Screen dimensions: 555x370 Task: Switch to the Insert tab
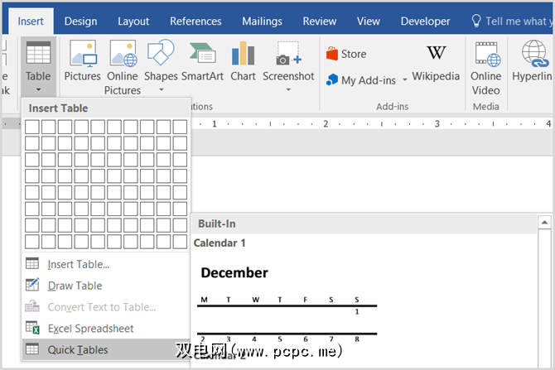[31, 22]
